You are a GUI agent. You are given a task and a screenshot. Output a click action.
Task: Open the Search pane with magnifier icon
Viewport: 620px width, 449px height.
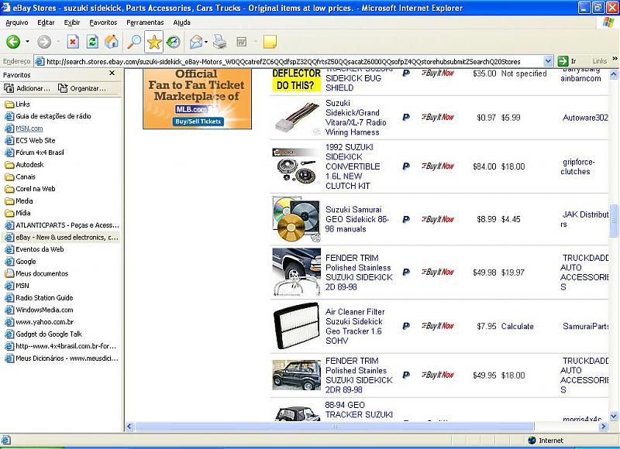133,42
